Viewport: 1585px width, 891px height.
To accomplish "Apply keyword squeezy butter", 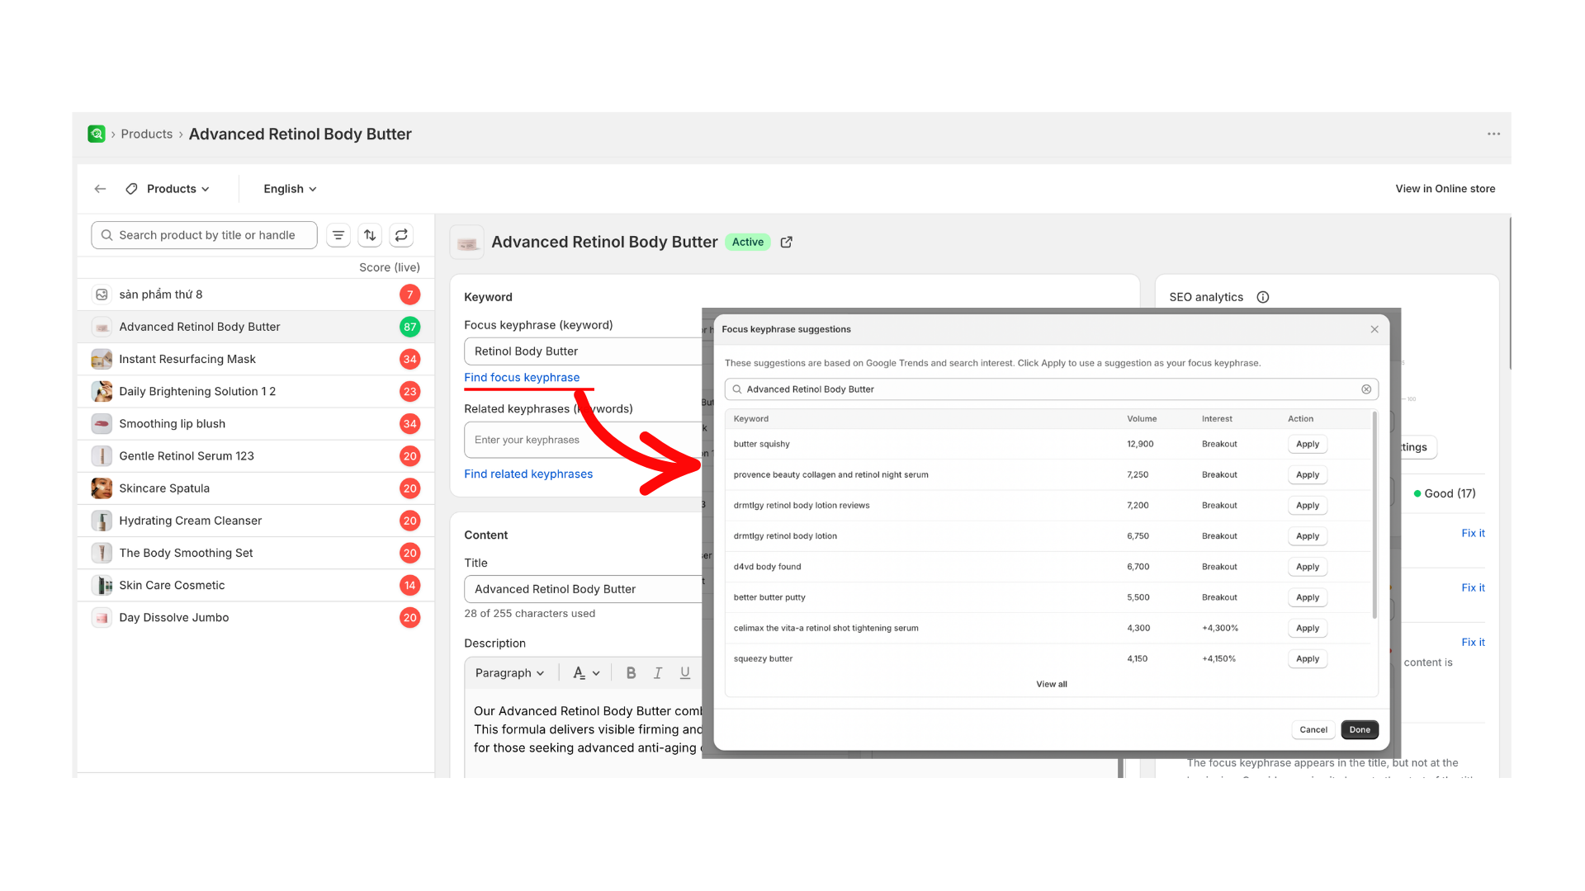I will (x=1307, y=658).
